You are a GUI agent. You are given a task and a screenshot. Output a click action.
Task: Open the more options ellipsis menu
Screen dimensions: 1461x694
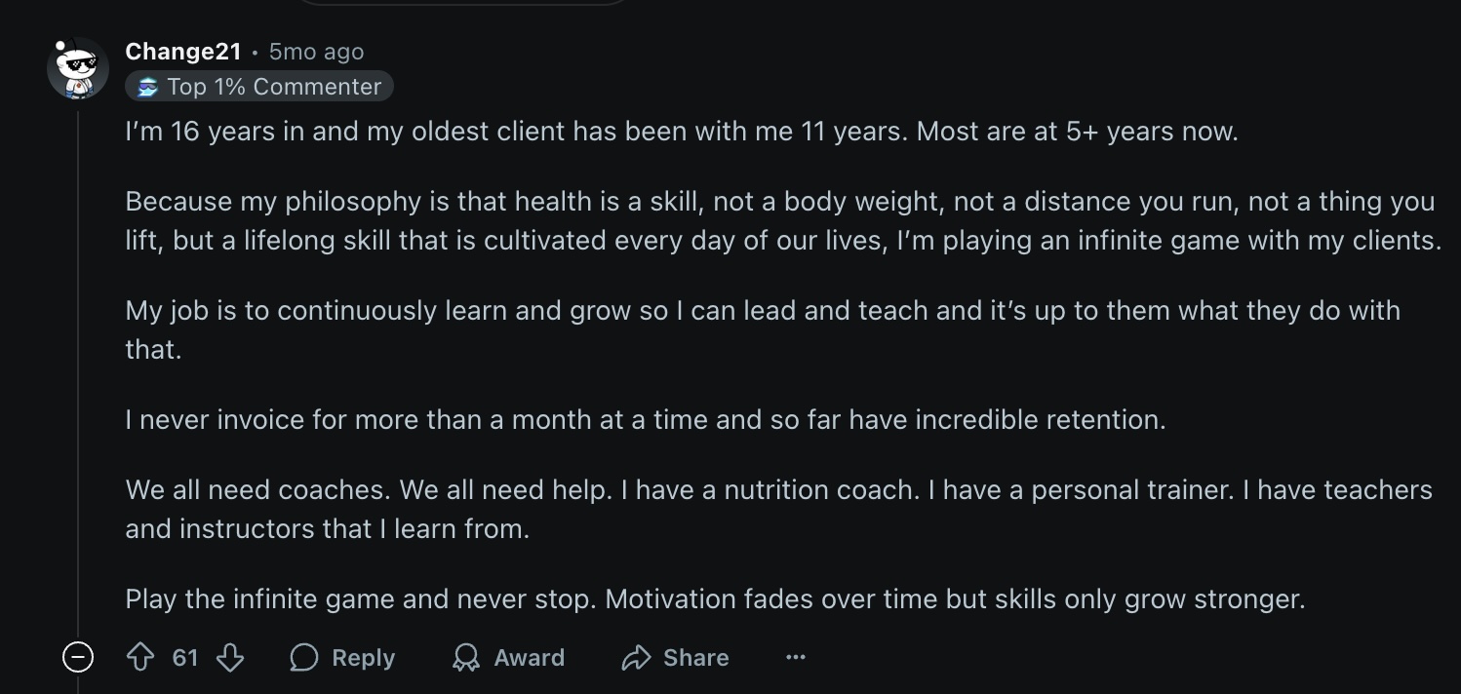pyautogui.click(x=796, y=658)
